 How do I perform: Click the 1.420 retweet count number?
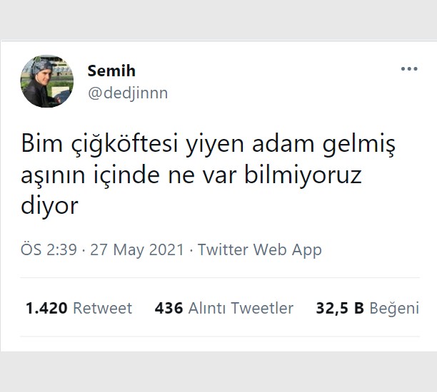46,309
